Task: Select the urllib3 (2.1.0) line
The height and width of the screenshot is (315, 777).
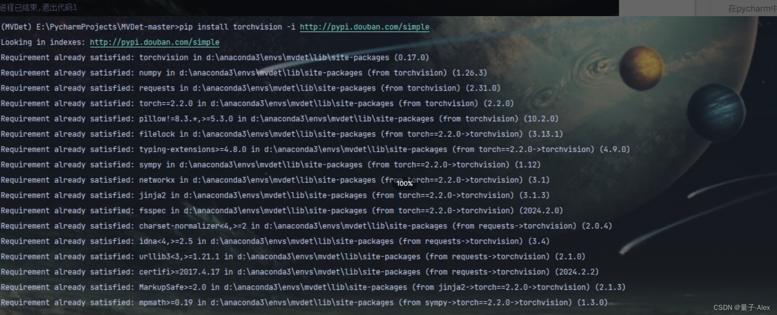Action: (x=293, y=256)
